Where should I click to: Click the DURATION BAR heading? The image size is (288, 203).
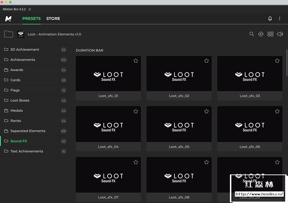point(89,50)
